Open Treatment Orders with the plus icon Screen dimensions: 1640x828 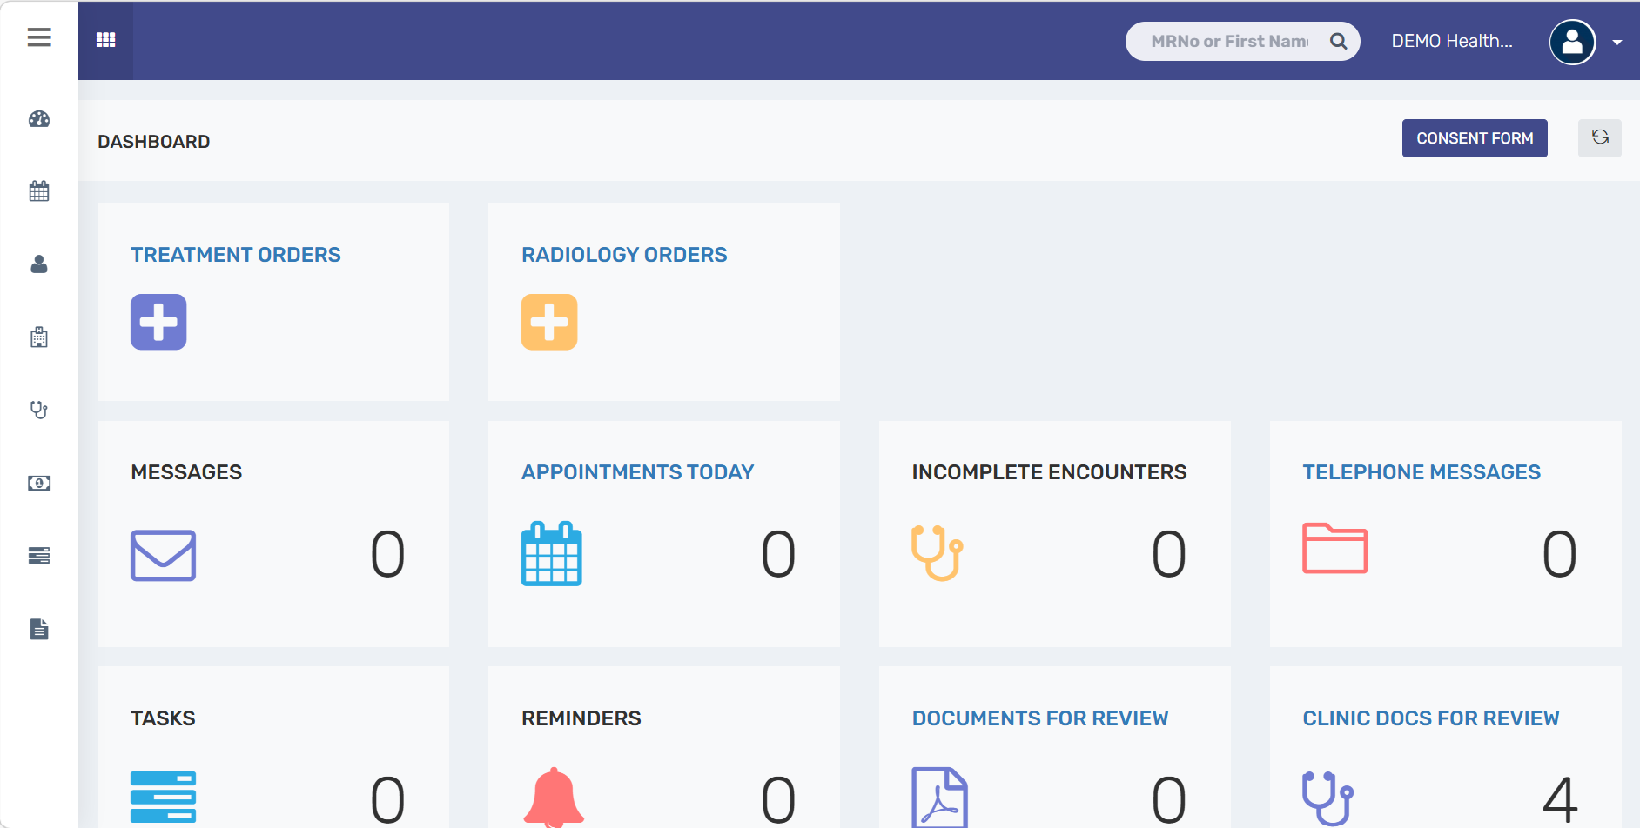point(158,322)
